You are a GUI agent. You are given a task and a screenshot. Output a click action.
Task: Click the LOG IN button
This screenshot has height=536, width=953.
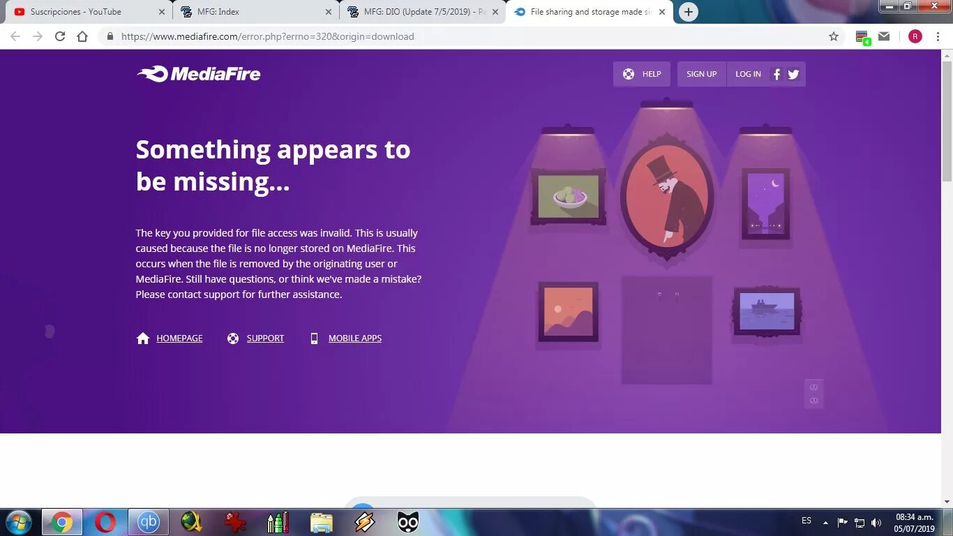[x=748, y=74]
